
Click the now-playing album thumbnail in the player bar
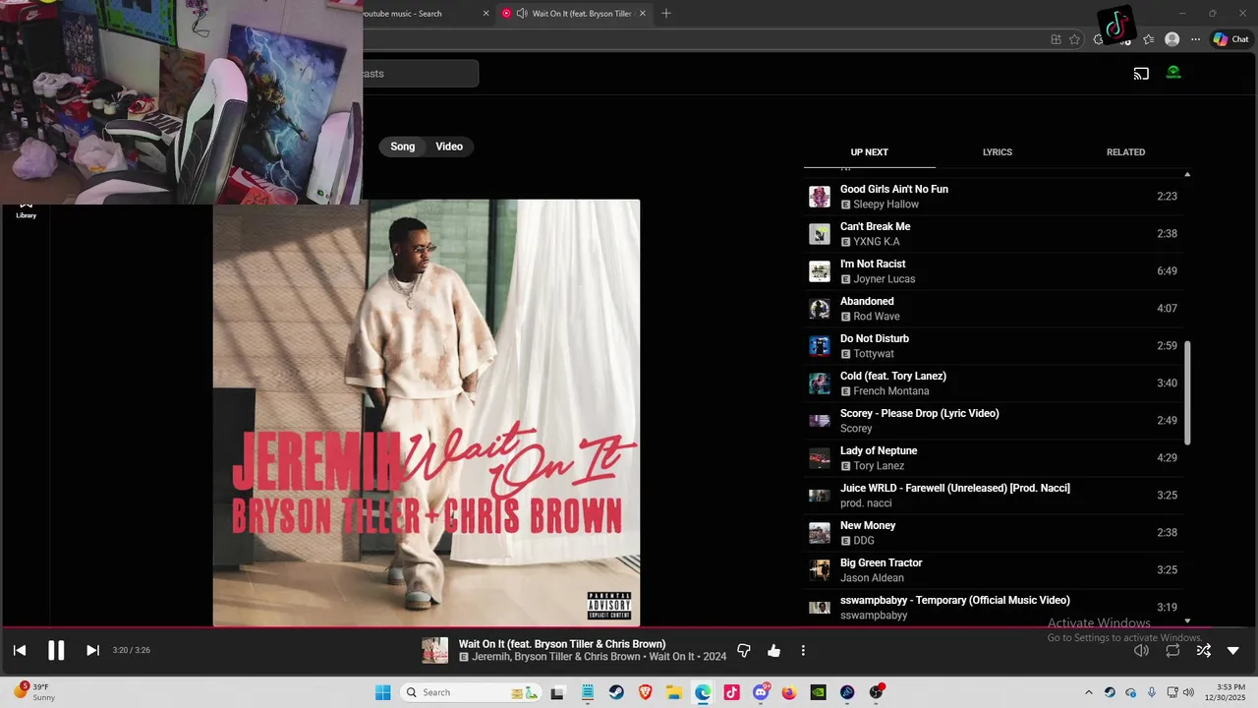coord(434,650)
